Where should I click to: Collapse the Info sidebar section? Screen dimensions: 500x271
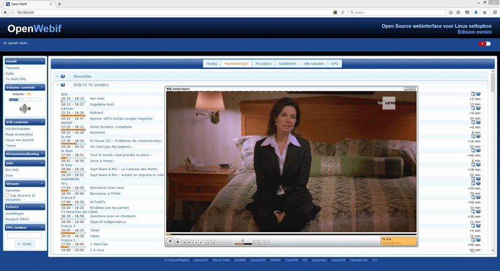pyautogui.click(x=42, y=163)
